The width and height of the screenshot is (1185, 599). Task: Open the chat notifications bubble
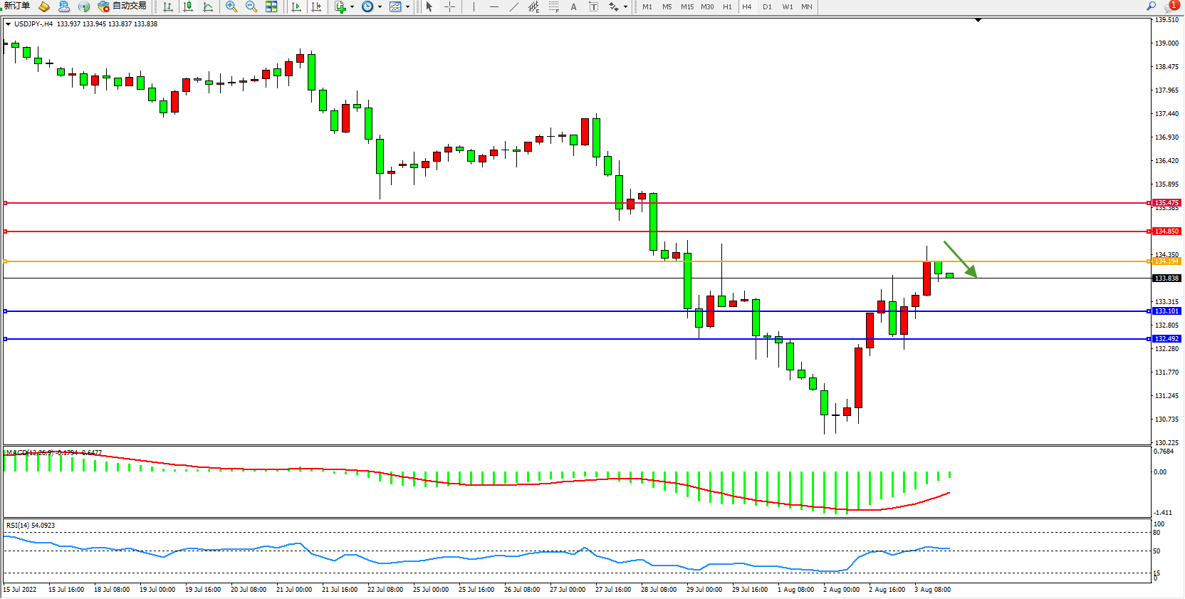click(x=1170, y=6)
